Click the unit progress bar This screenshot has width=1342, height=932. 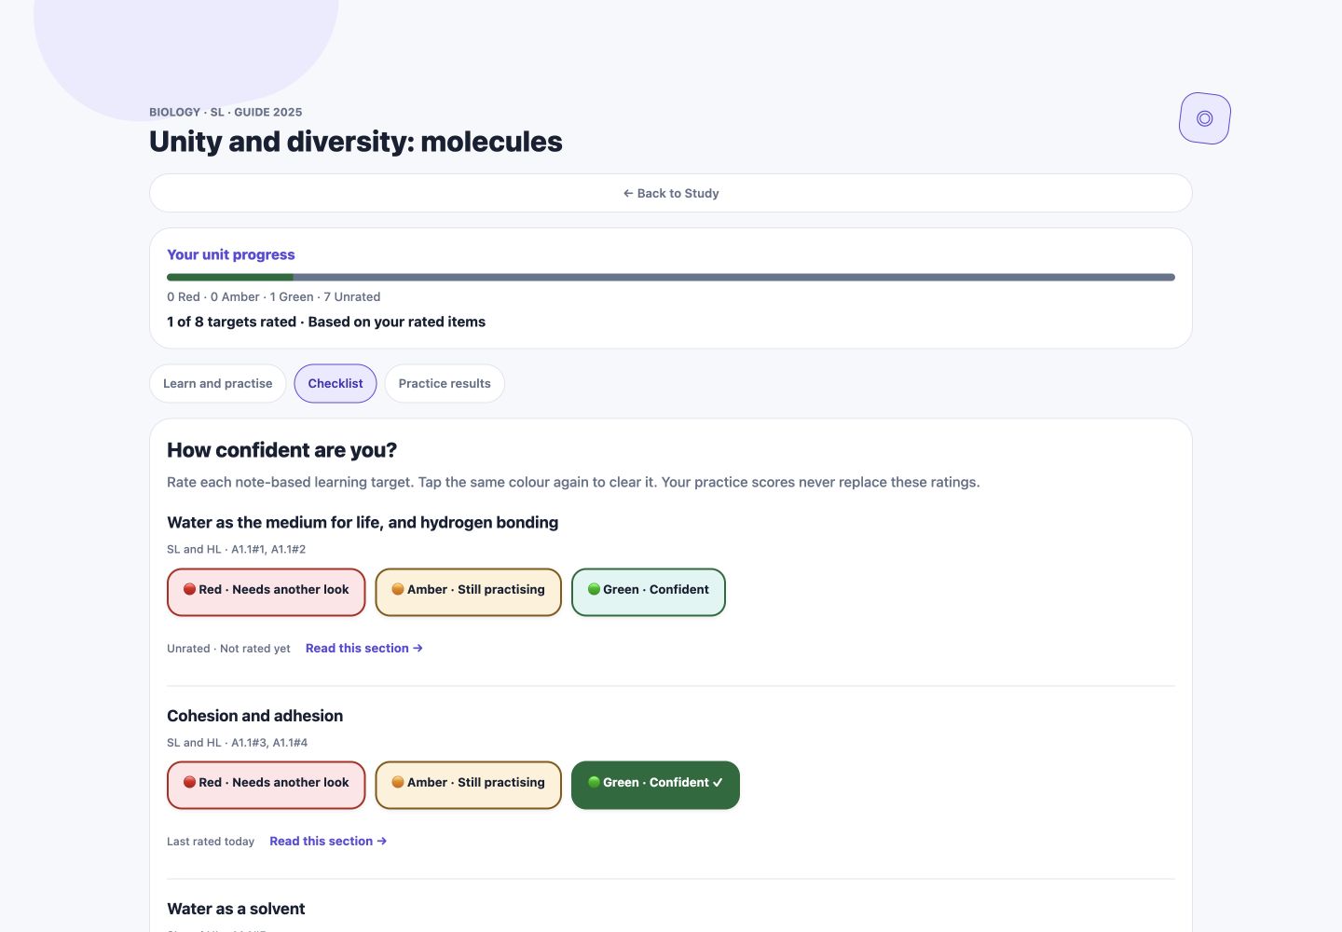coord(671,277)
